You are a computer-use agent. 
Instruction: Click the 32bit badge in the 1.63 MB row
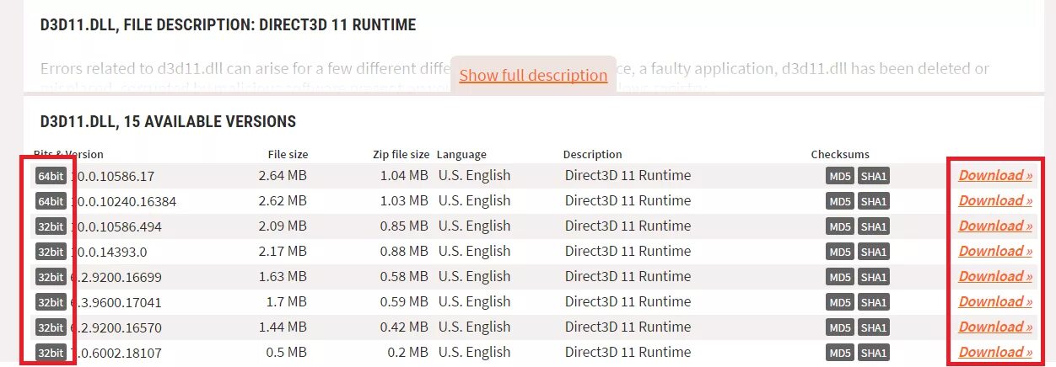tap(51, 277)
